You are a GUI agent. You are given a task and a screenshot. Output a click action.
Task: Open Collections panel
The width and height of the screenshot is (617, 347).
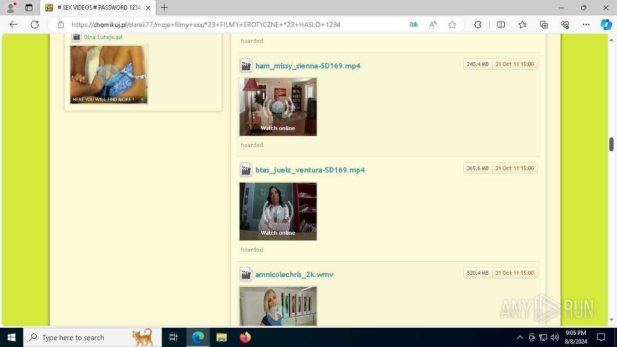point(544,25)
